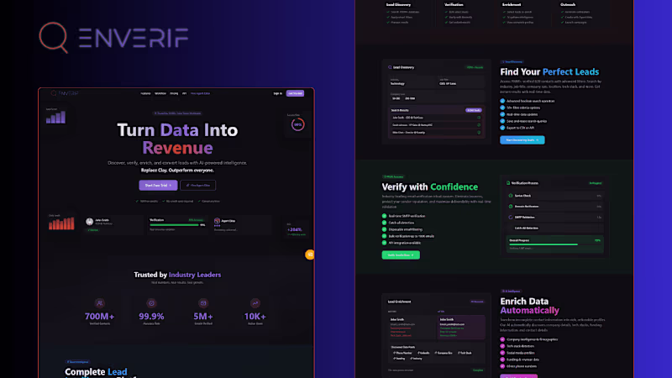Click the large magnifier logo icon
The height and width of the screenshot is (378, 672).
pos(54,37)
